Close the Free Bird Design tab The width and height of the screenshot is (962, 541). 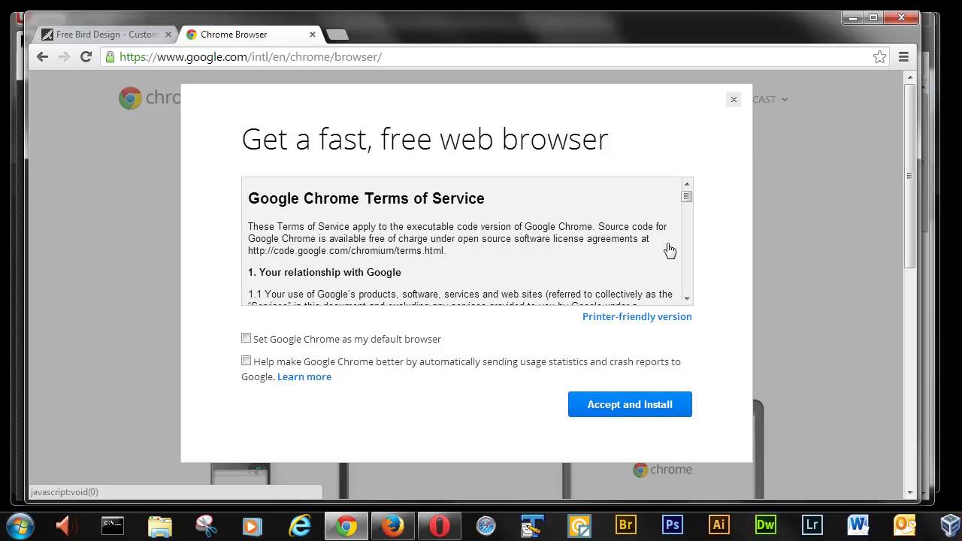tap(168, 35)
